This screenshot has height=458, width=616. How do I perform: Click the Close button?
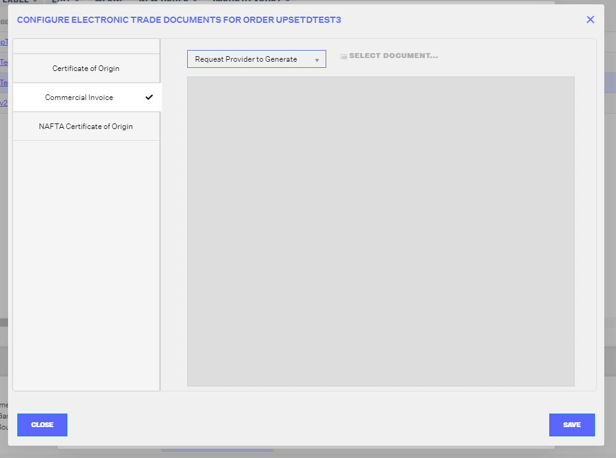pos(42,425)
